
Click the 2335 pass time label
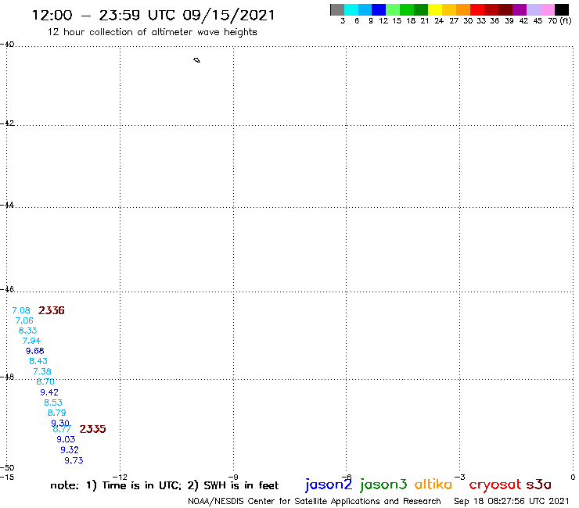click(x=92, y=429)
